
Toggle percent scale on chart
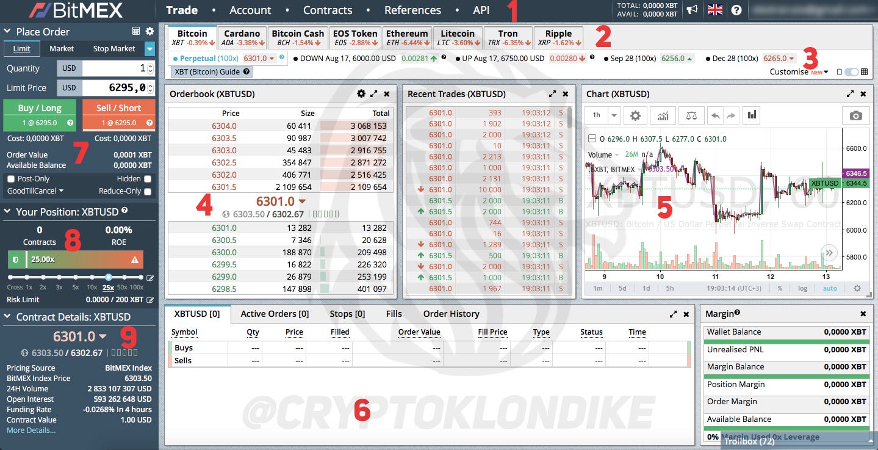pos(780,288)
